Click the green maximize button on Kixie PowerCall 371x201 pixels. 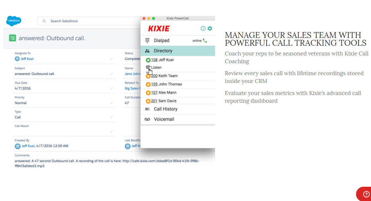153,18
